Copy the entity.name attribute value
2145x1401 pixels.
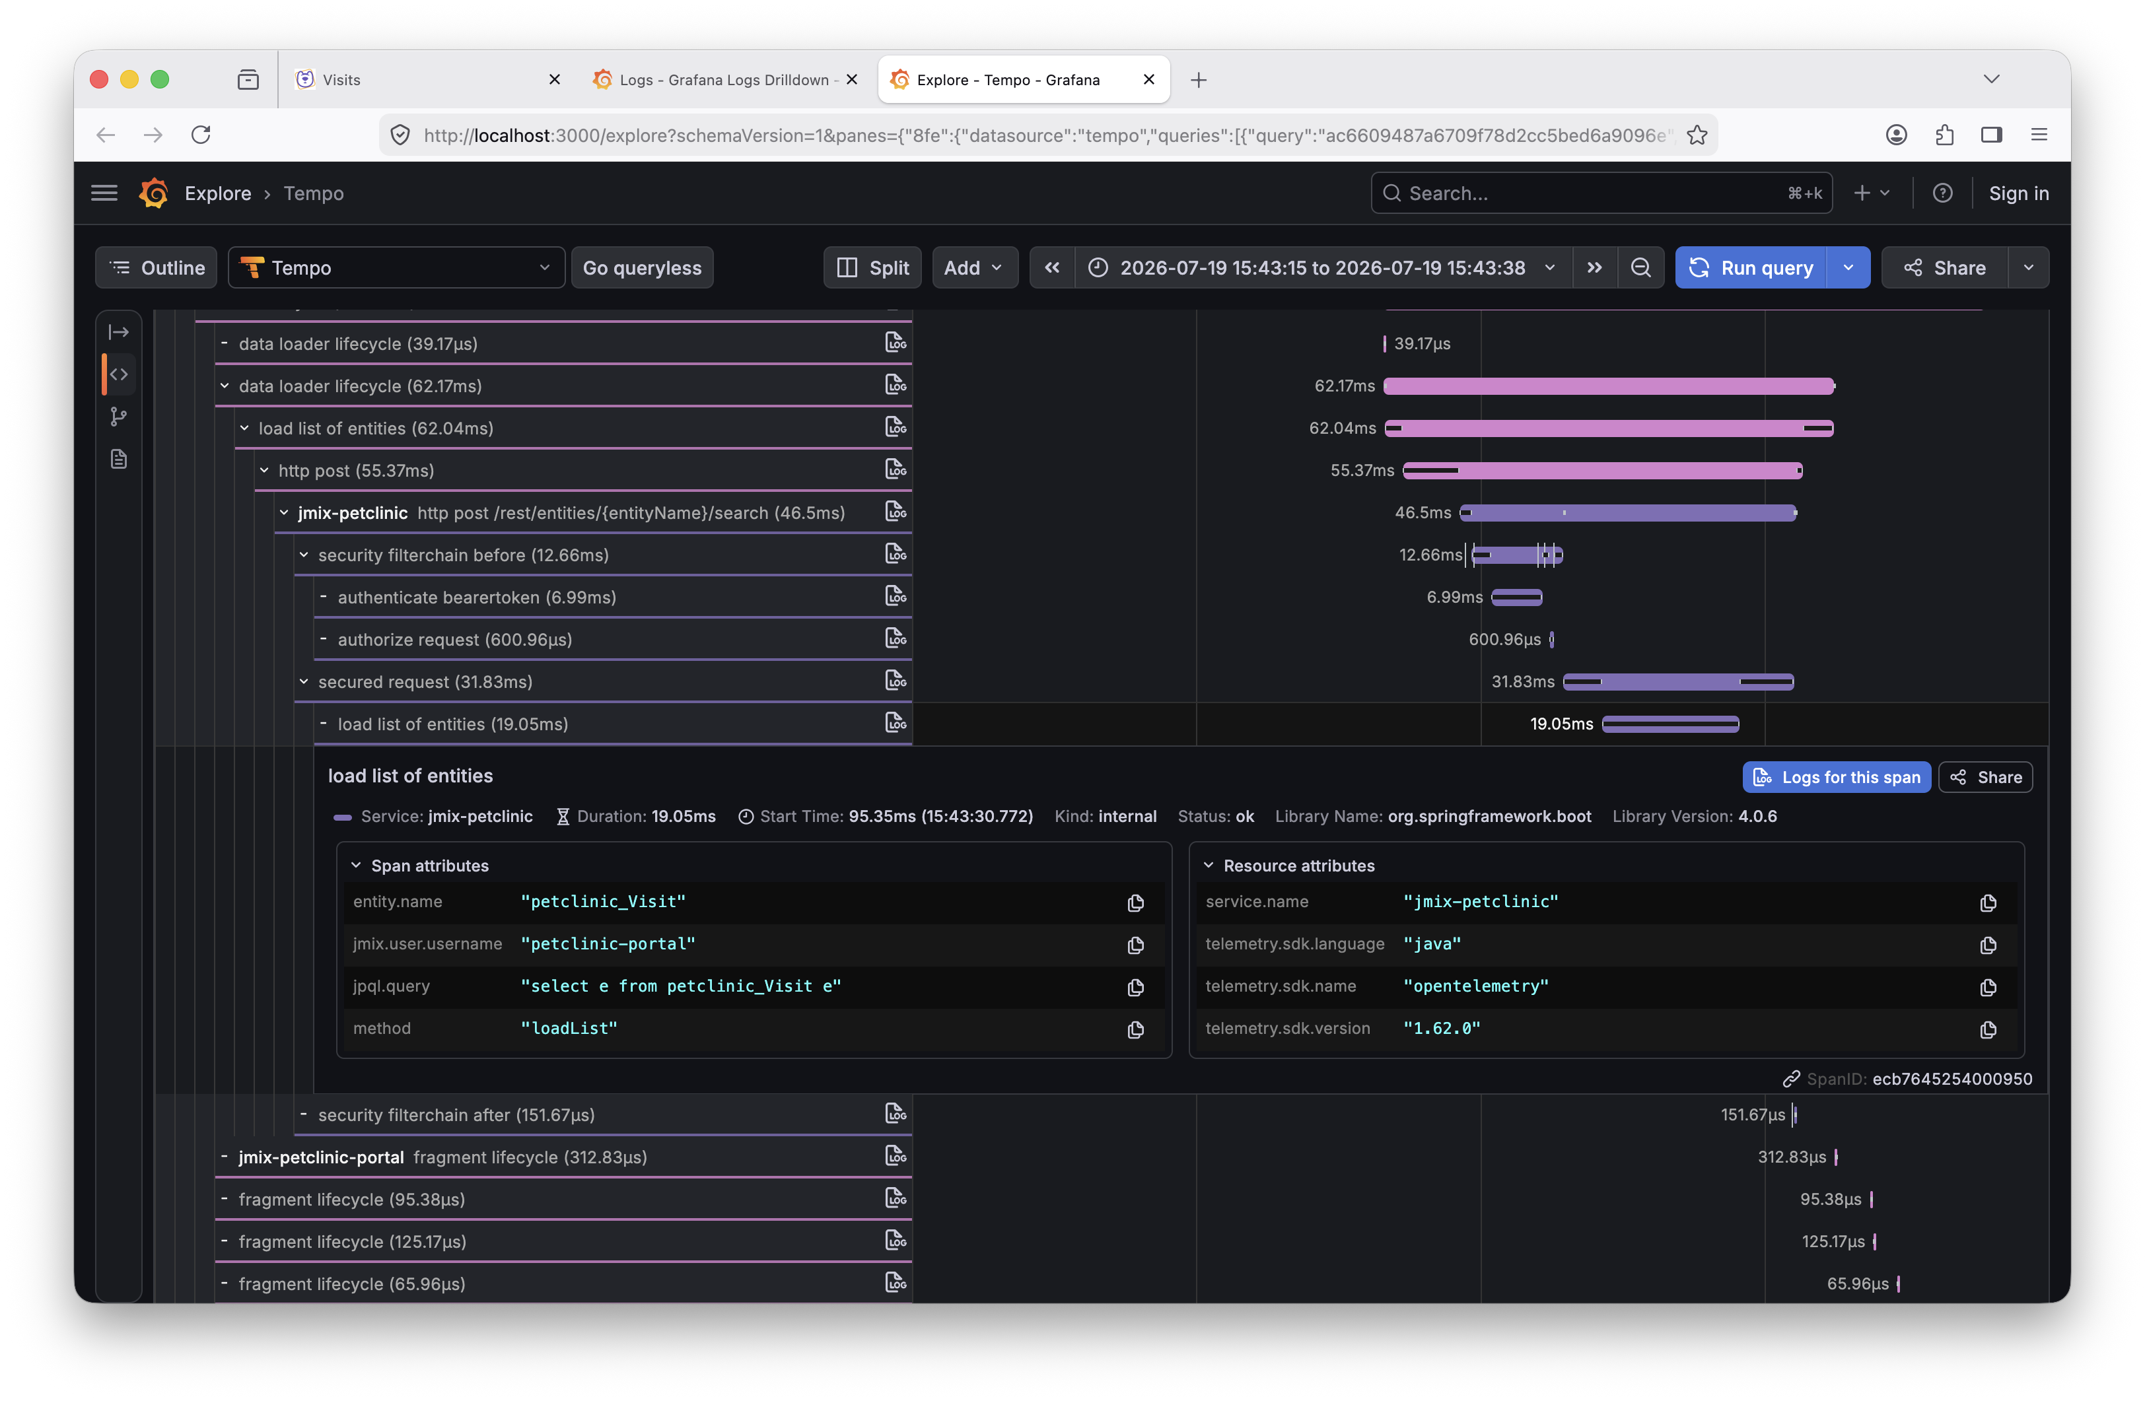(1136, 903)
